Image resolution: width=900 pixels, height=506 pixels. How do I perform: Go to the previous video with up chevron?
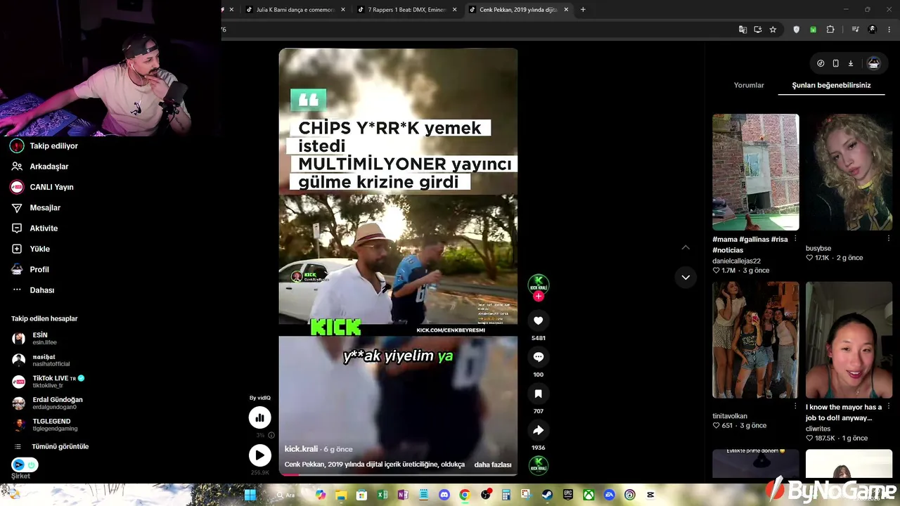(x=686, y=247)
